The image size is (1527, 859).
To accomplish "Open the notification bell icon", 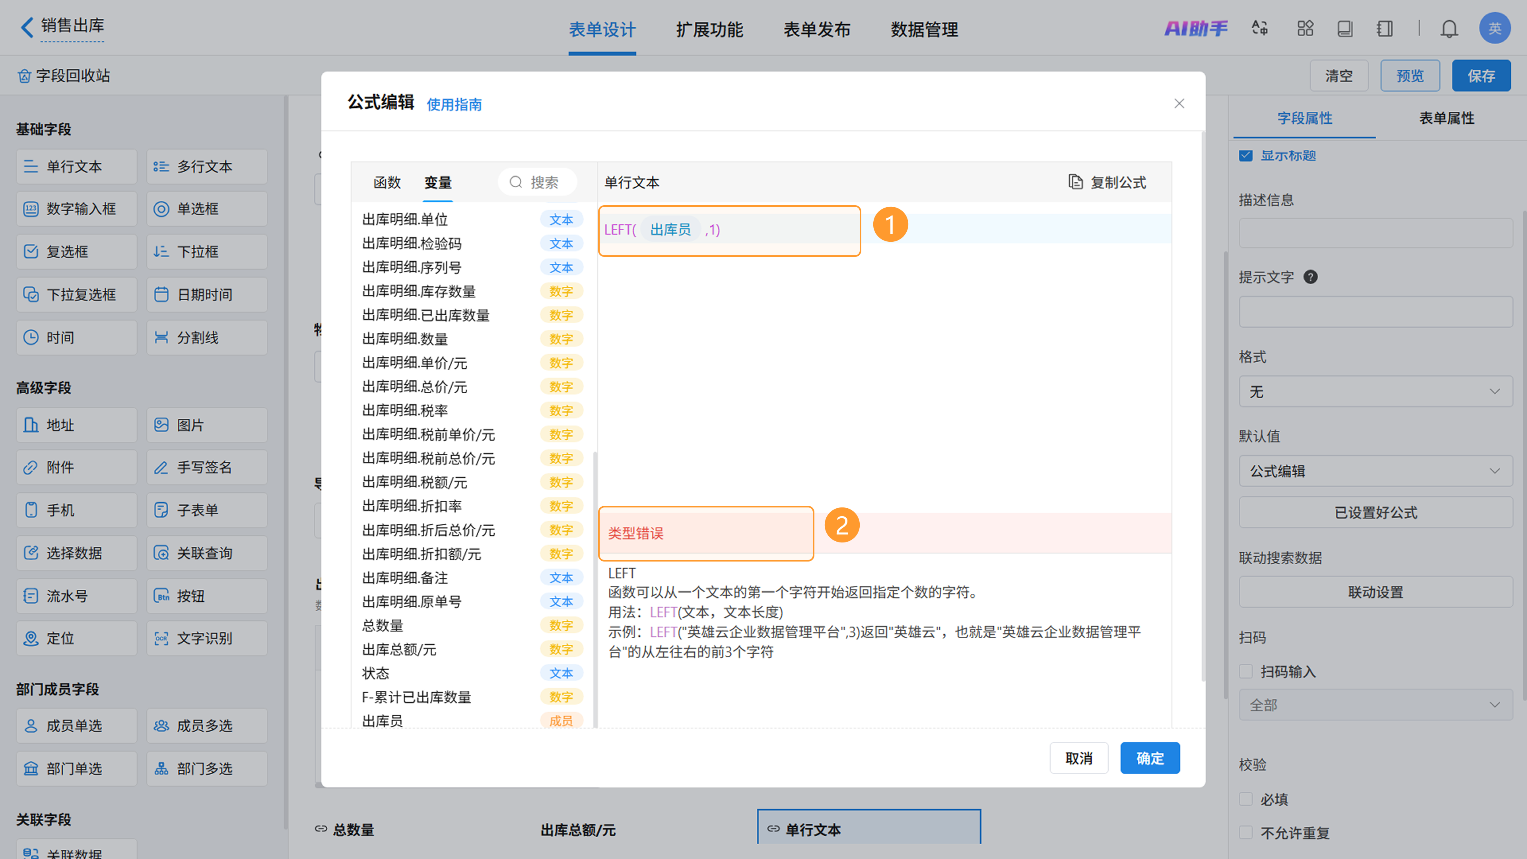I will [1449, 29].
